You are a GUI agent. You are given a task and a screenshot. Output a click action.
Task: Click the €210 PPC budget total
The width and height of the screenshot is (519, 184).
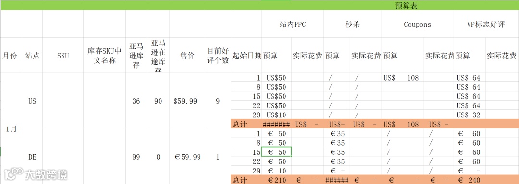click(277, 180)
